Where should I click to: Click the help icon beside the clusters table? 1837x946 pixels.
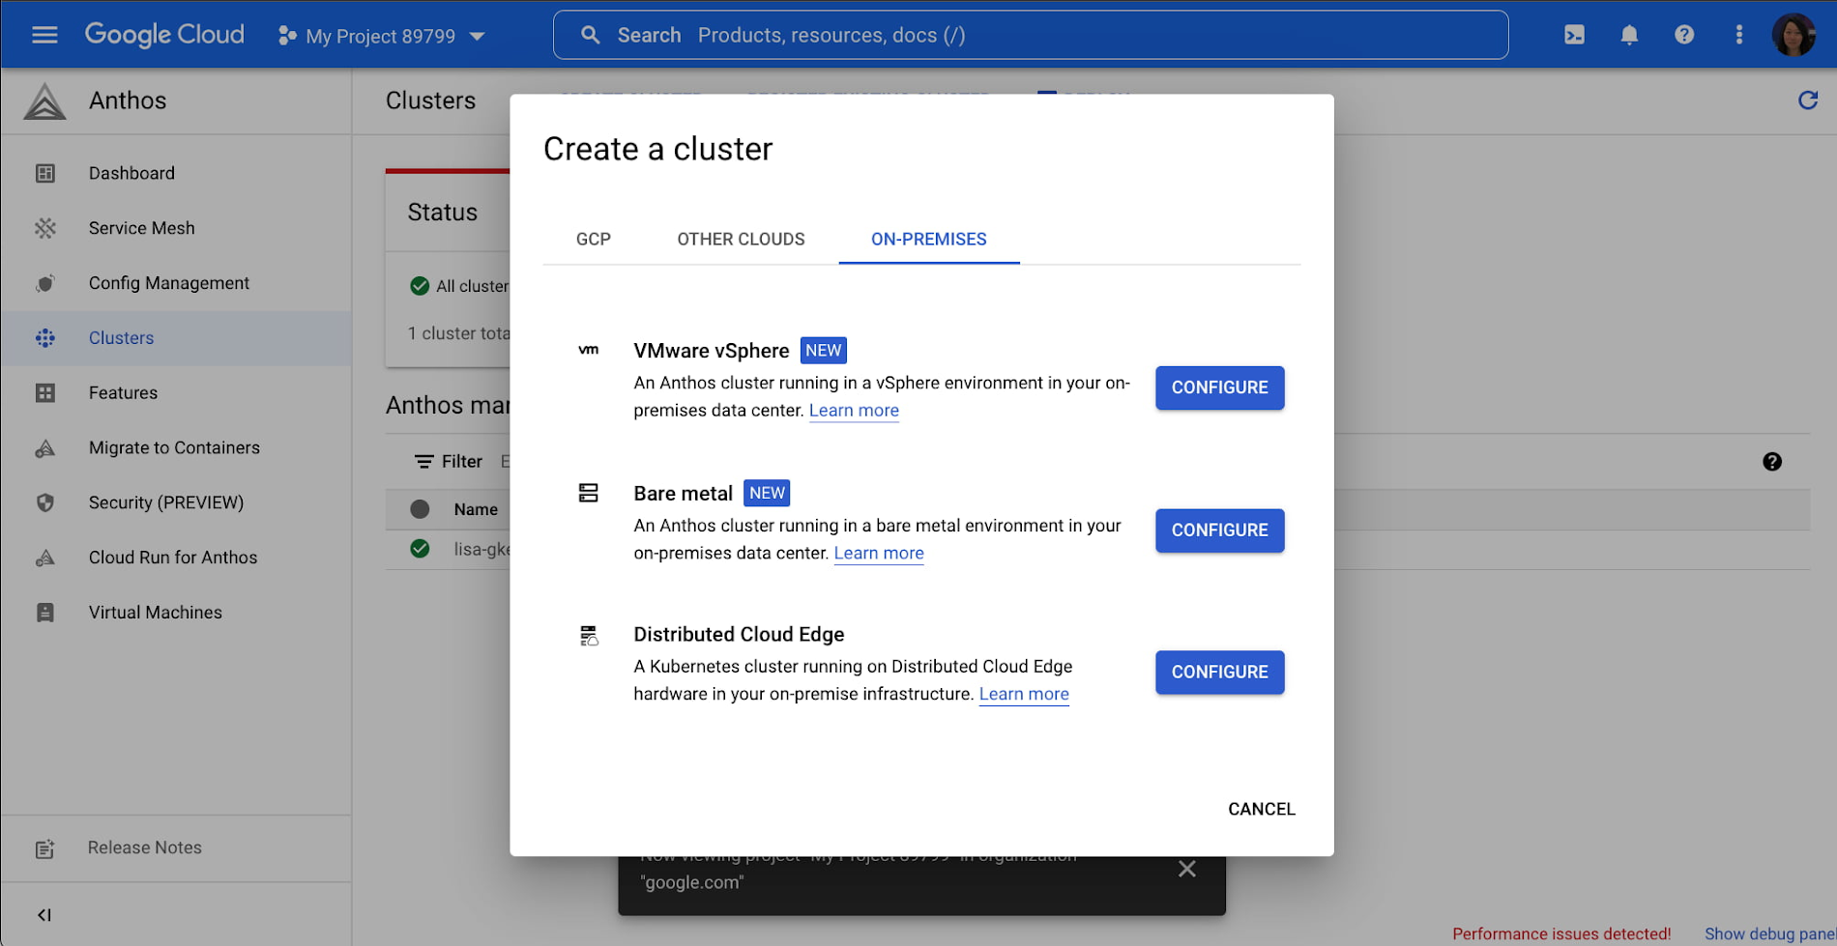pyautogui.click(x=1771, y=462)
